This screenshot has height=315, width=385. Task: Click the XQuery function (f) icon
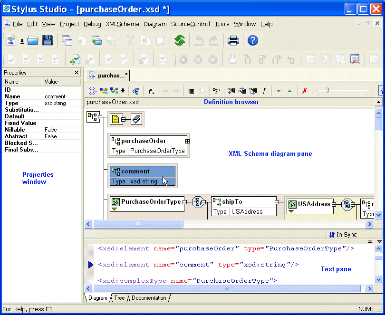click(151, 91)
